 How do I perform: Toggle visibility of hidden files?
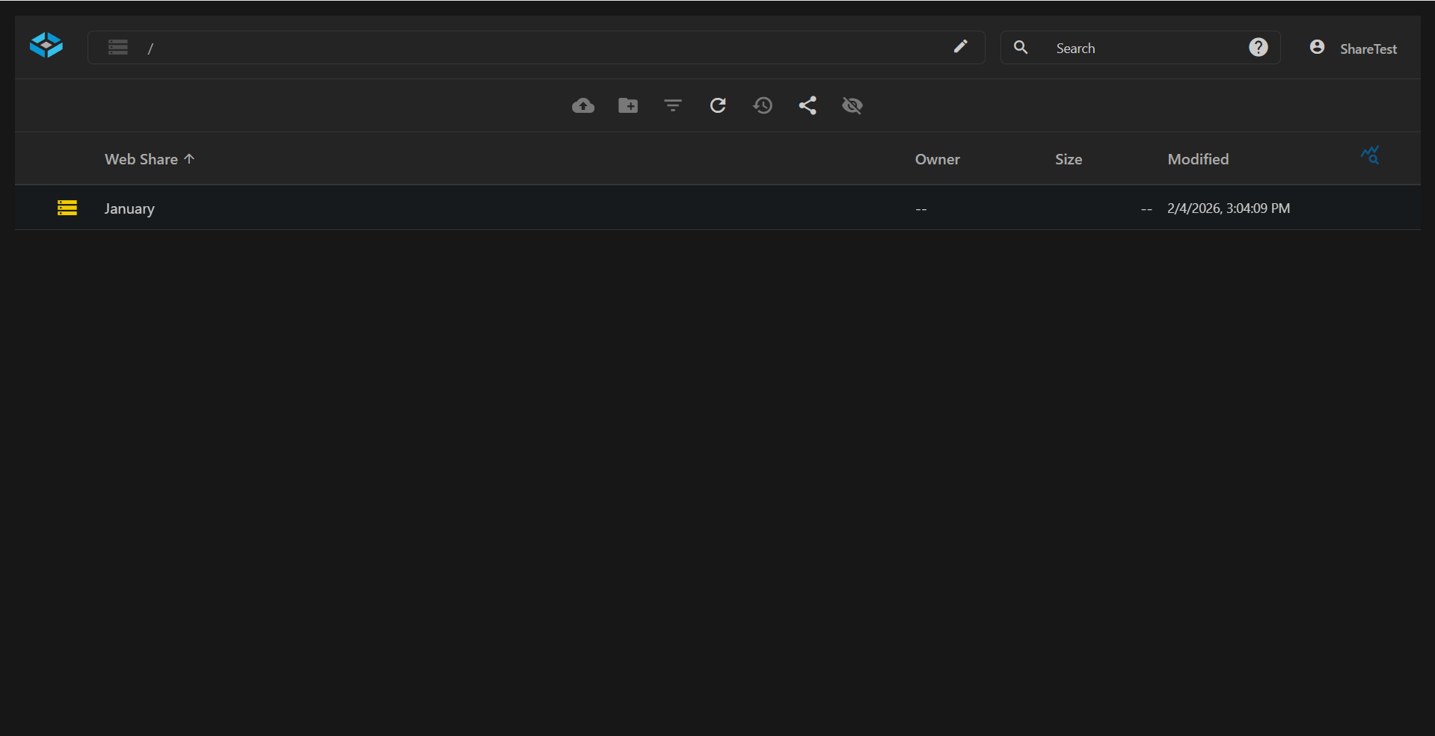[x=852, y=105]
